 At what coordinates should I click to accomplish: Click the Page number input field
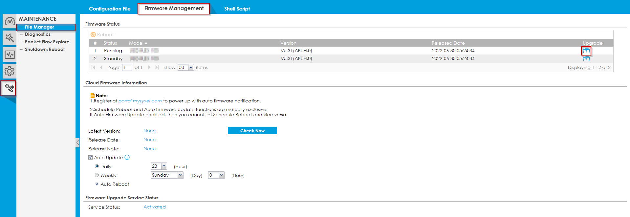127,67
